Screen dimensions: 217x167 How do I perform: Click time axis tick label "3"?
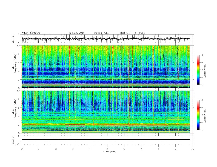(x=73, y=149)
